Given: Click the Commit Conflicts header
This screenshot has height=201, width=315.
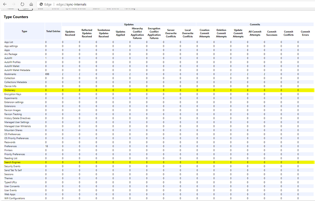Looking at the screenshot, I should click(289, 33).
